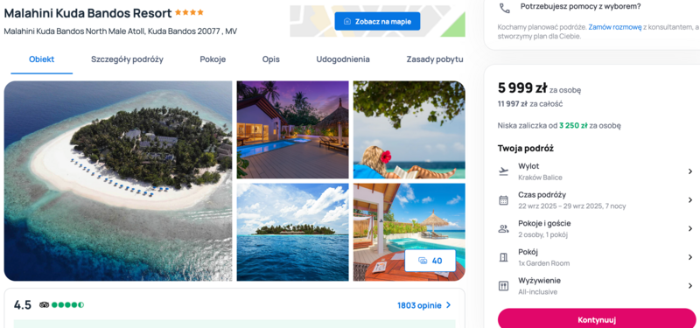
Task: Open gallery via the 40 photos badge
Action: (430, 261)
